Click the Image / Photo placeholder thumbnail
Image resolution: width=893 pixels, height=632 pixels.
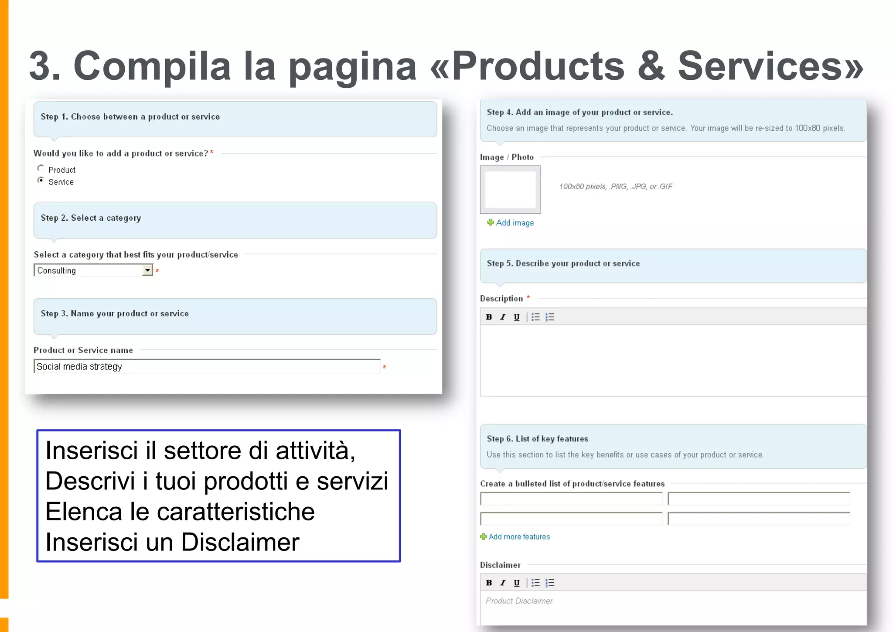pyautogui.click(x=510, y=190)
